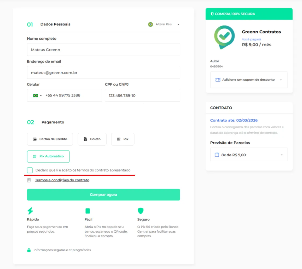Click the Endereço de email input field

[103, 72]
